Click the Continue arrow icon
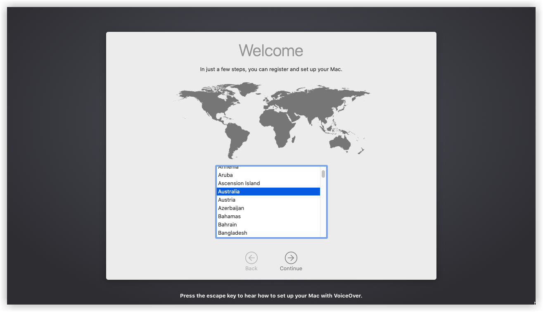This screenshot has height=312, width=543. (291, 258)
